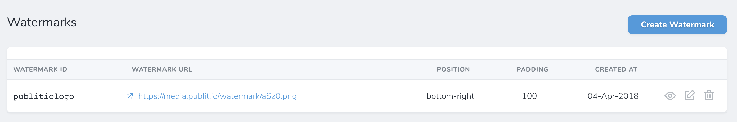737x122 pixels.
Task: Click the Watermarks page heading
Action: (42, 22)
